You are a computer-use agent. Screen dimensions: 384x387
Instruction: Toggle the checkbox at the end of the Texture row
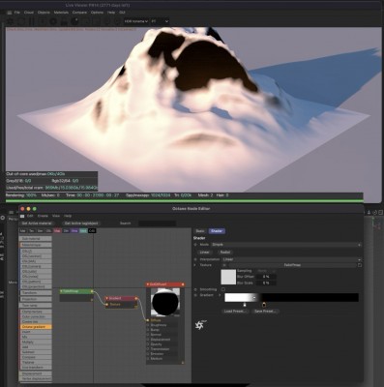(360, 265)
